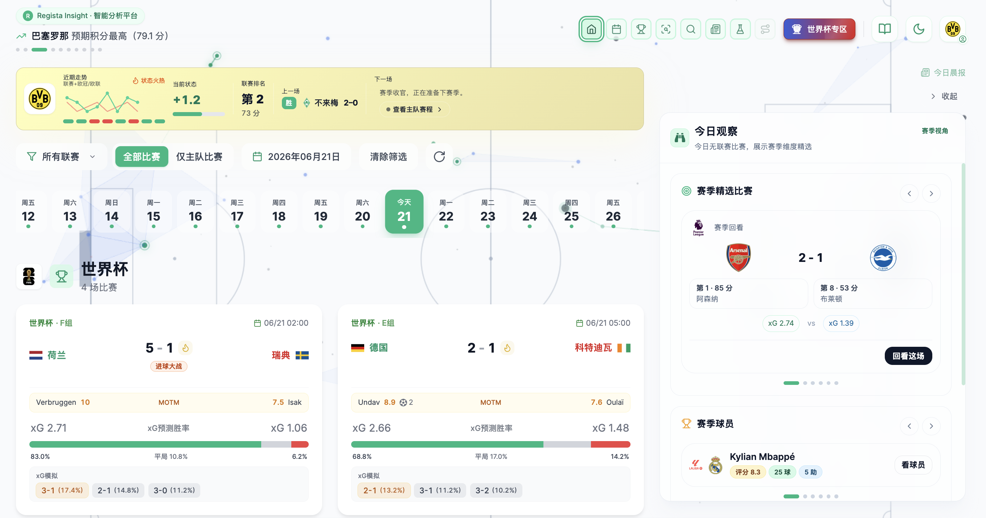Open the trophy competitions icon in navigation

pyautogui.click(x=641, y=29)
